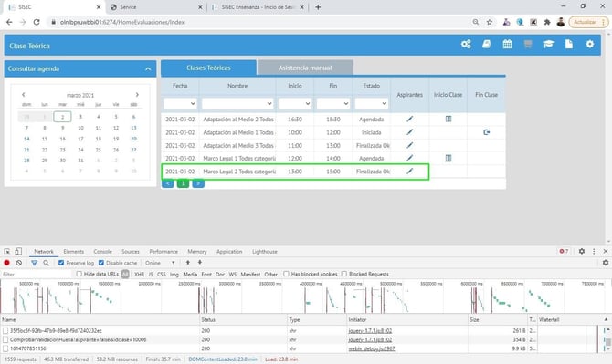Switch to Asistencia manual tab
Viewport: 612px width, 364px height.
coord(305,68)
